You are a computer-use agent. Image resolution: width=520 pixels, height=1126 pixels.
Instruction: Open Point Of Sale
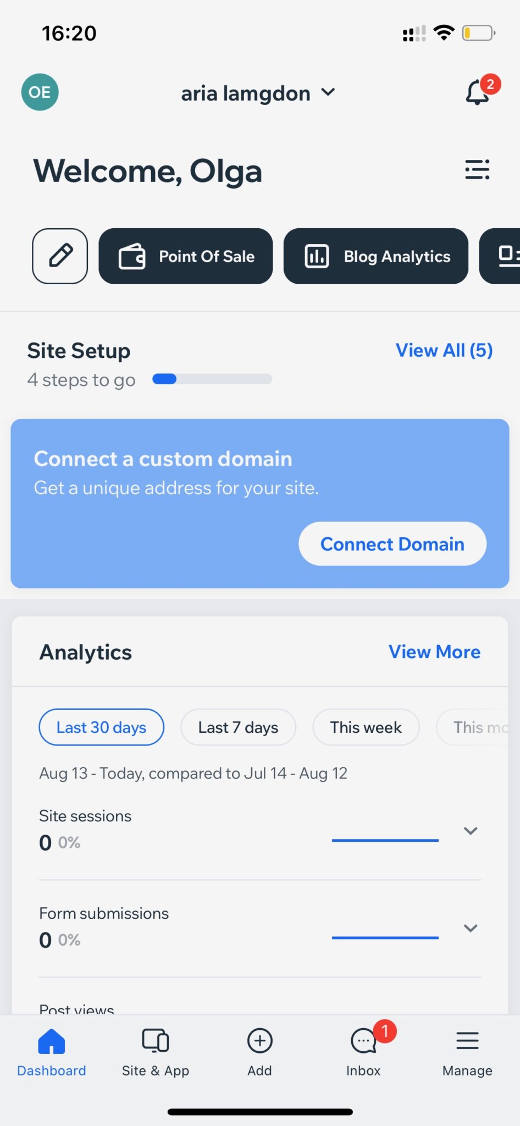(185, 256)
